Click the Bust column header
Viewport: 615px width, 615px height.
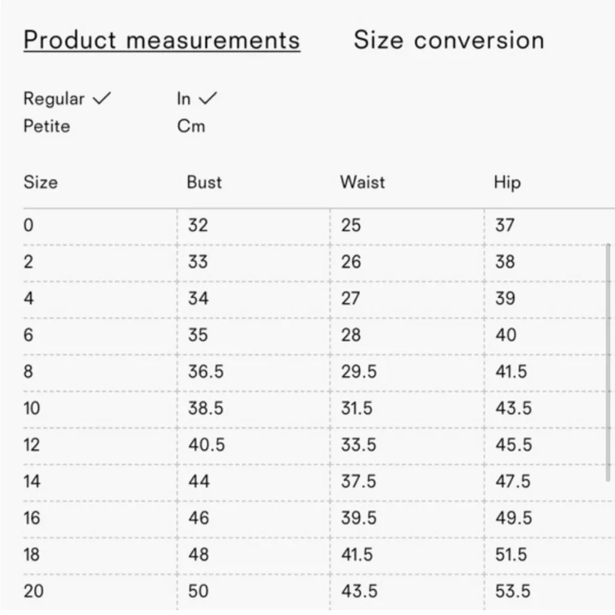coord(204,182)
